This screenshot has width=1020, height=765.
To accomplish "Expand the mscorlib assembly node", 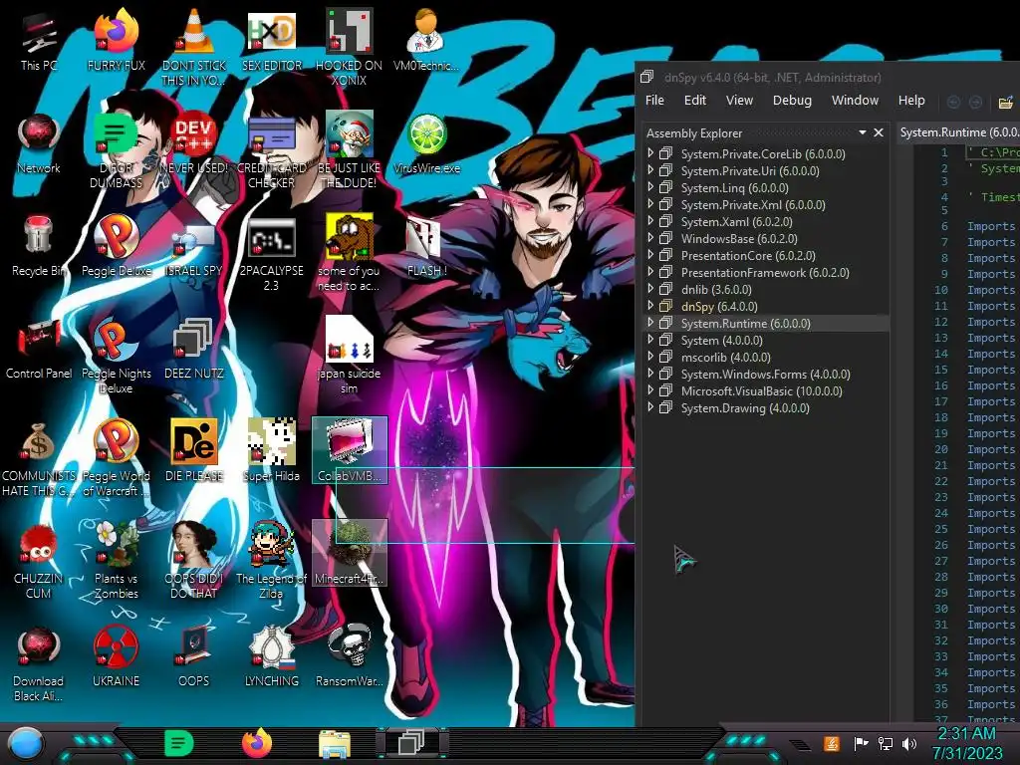I will coord(650,357).
